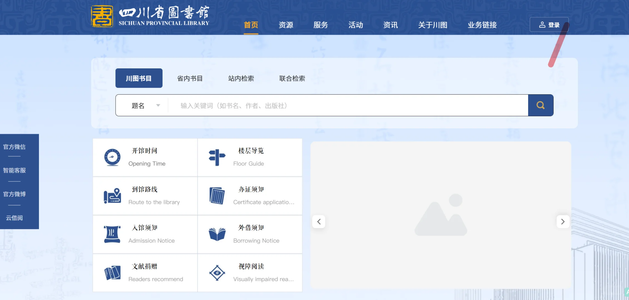Expand the carousel with the right arrow
This screenshot has width=629, height=300.
(563, 221)
